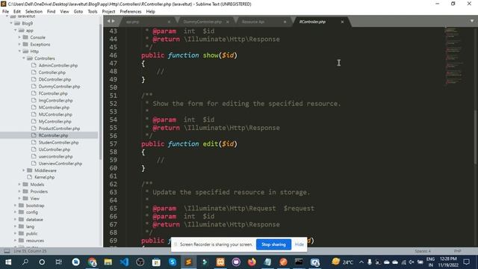Viewport: 478px width, 269px height.
Task: Collapse the Http folder
Action: (x=19, y=52)
